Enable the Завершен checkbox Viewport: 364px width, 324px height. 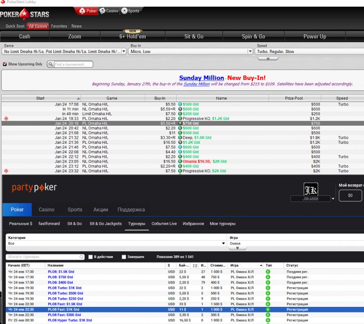(124, 257)
